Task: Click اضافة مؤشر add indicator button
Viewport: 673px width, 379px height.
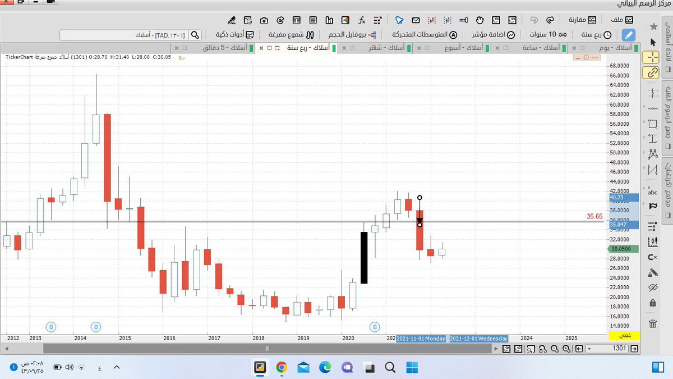Action: click(492, 34)
